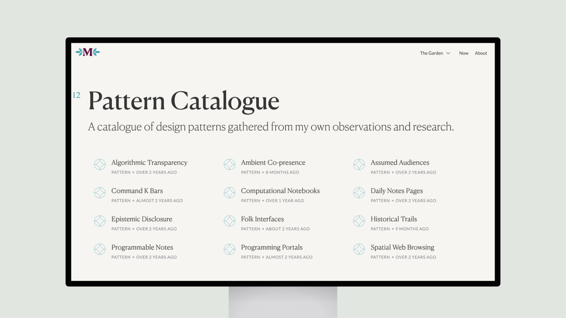
Task: Click the Folk Interfaces pattern icon
Action: click(x=229, y=221)
